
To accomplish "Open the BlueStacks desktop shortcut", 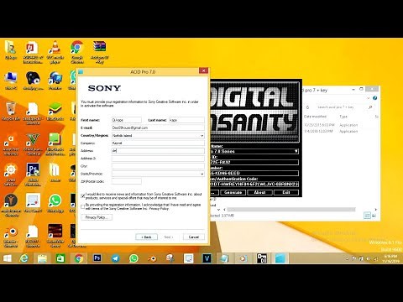I will point(55,111).
